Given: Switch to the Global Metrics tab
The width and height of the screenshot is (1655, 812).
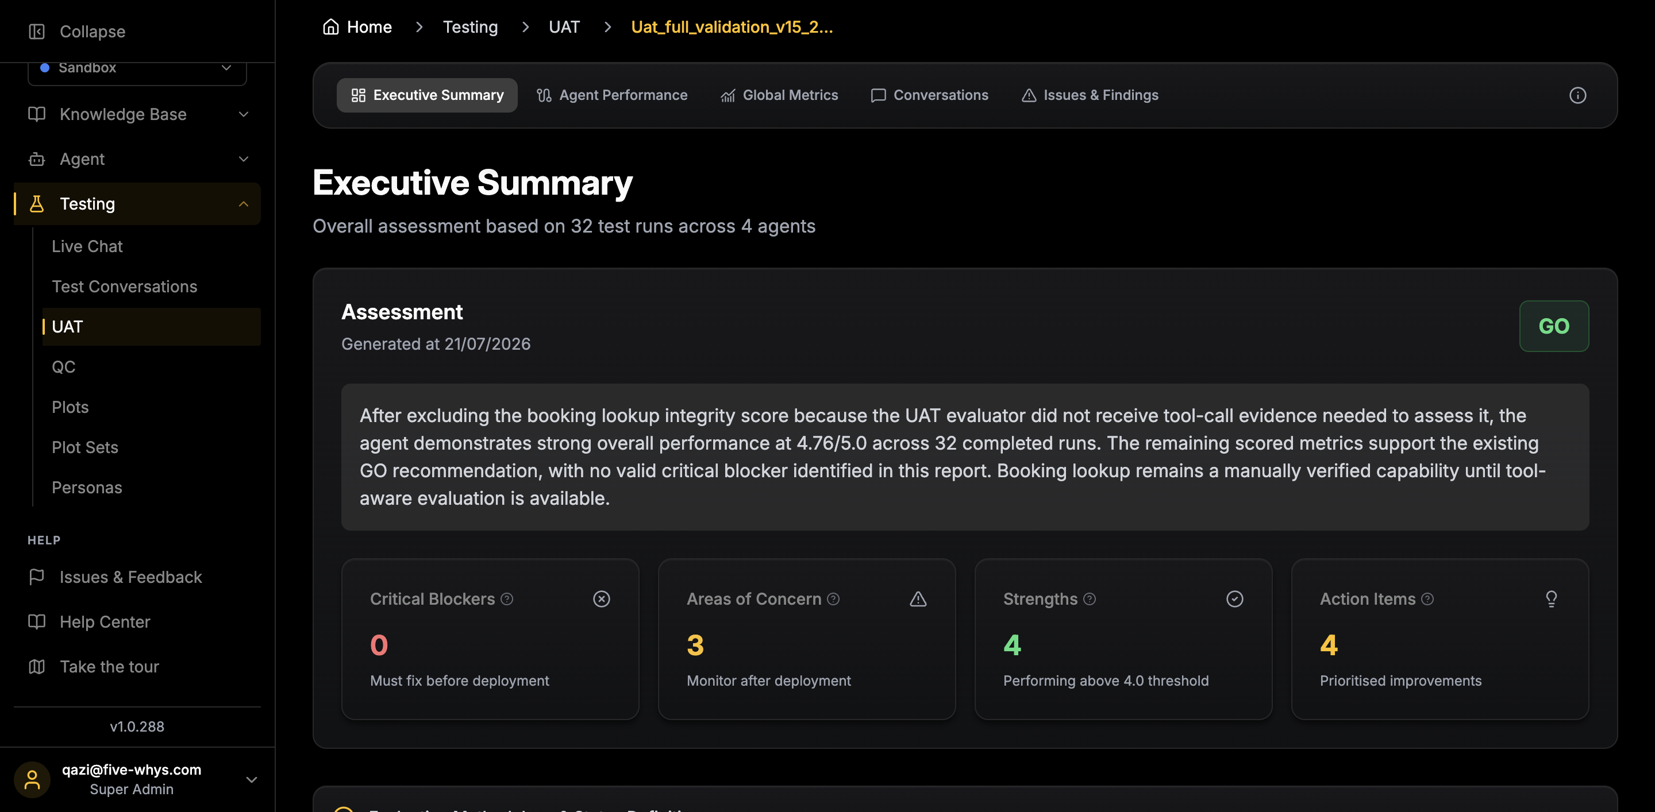Looking at the screenshot, I should tap(779, 95).
